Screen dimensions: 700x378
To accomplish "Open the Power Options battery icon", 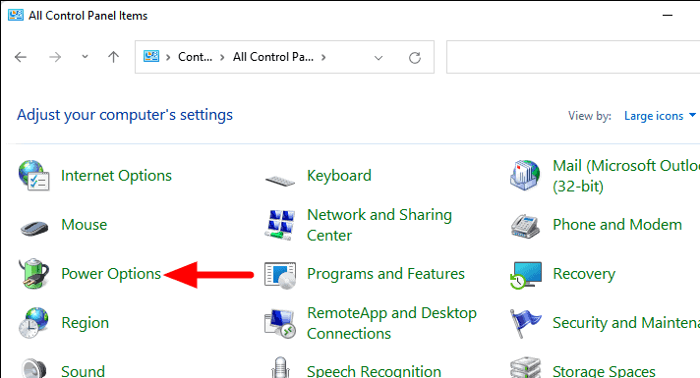I will coord(34,273).
